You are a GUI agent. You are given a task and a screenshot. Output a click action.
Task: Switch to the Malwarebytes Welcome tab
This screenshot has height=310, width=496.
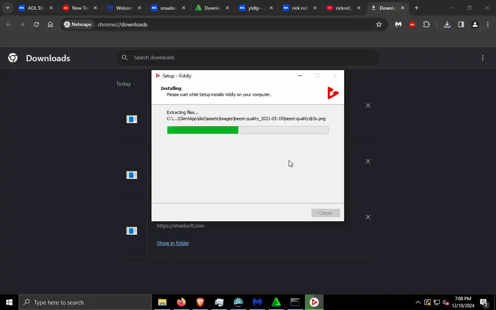click(x=124, y=8)
